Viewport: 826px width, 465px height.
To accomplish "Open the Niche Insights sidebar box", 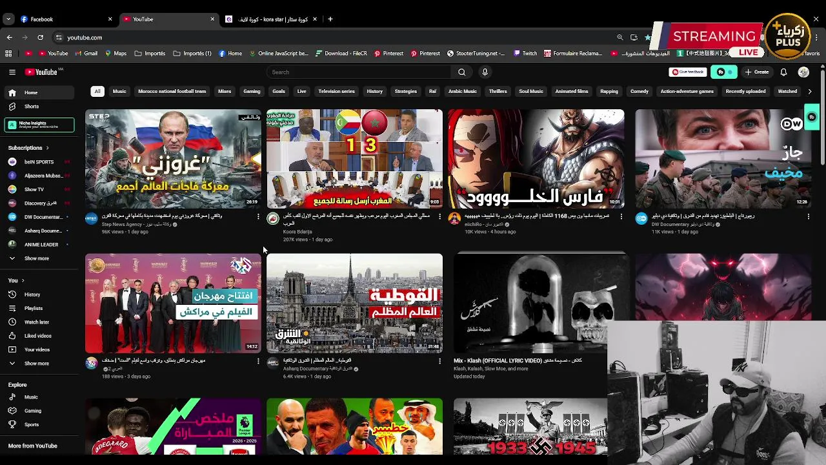I will pos(39,125).
